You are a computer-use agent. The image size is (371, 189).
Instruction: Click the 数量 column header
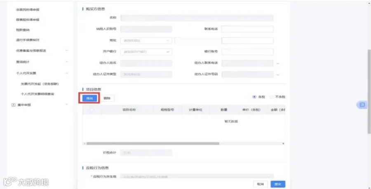224,110
